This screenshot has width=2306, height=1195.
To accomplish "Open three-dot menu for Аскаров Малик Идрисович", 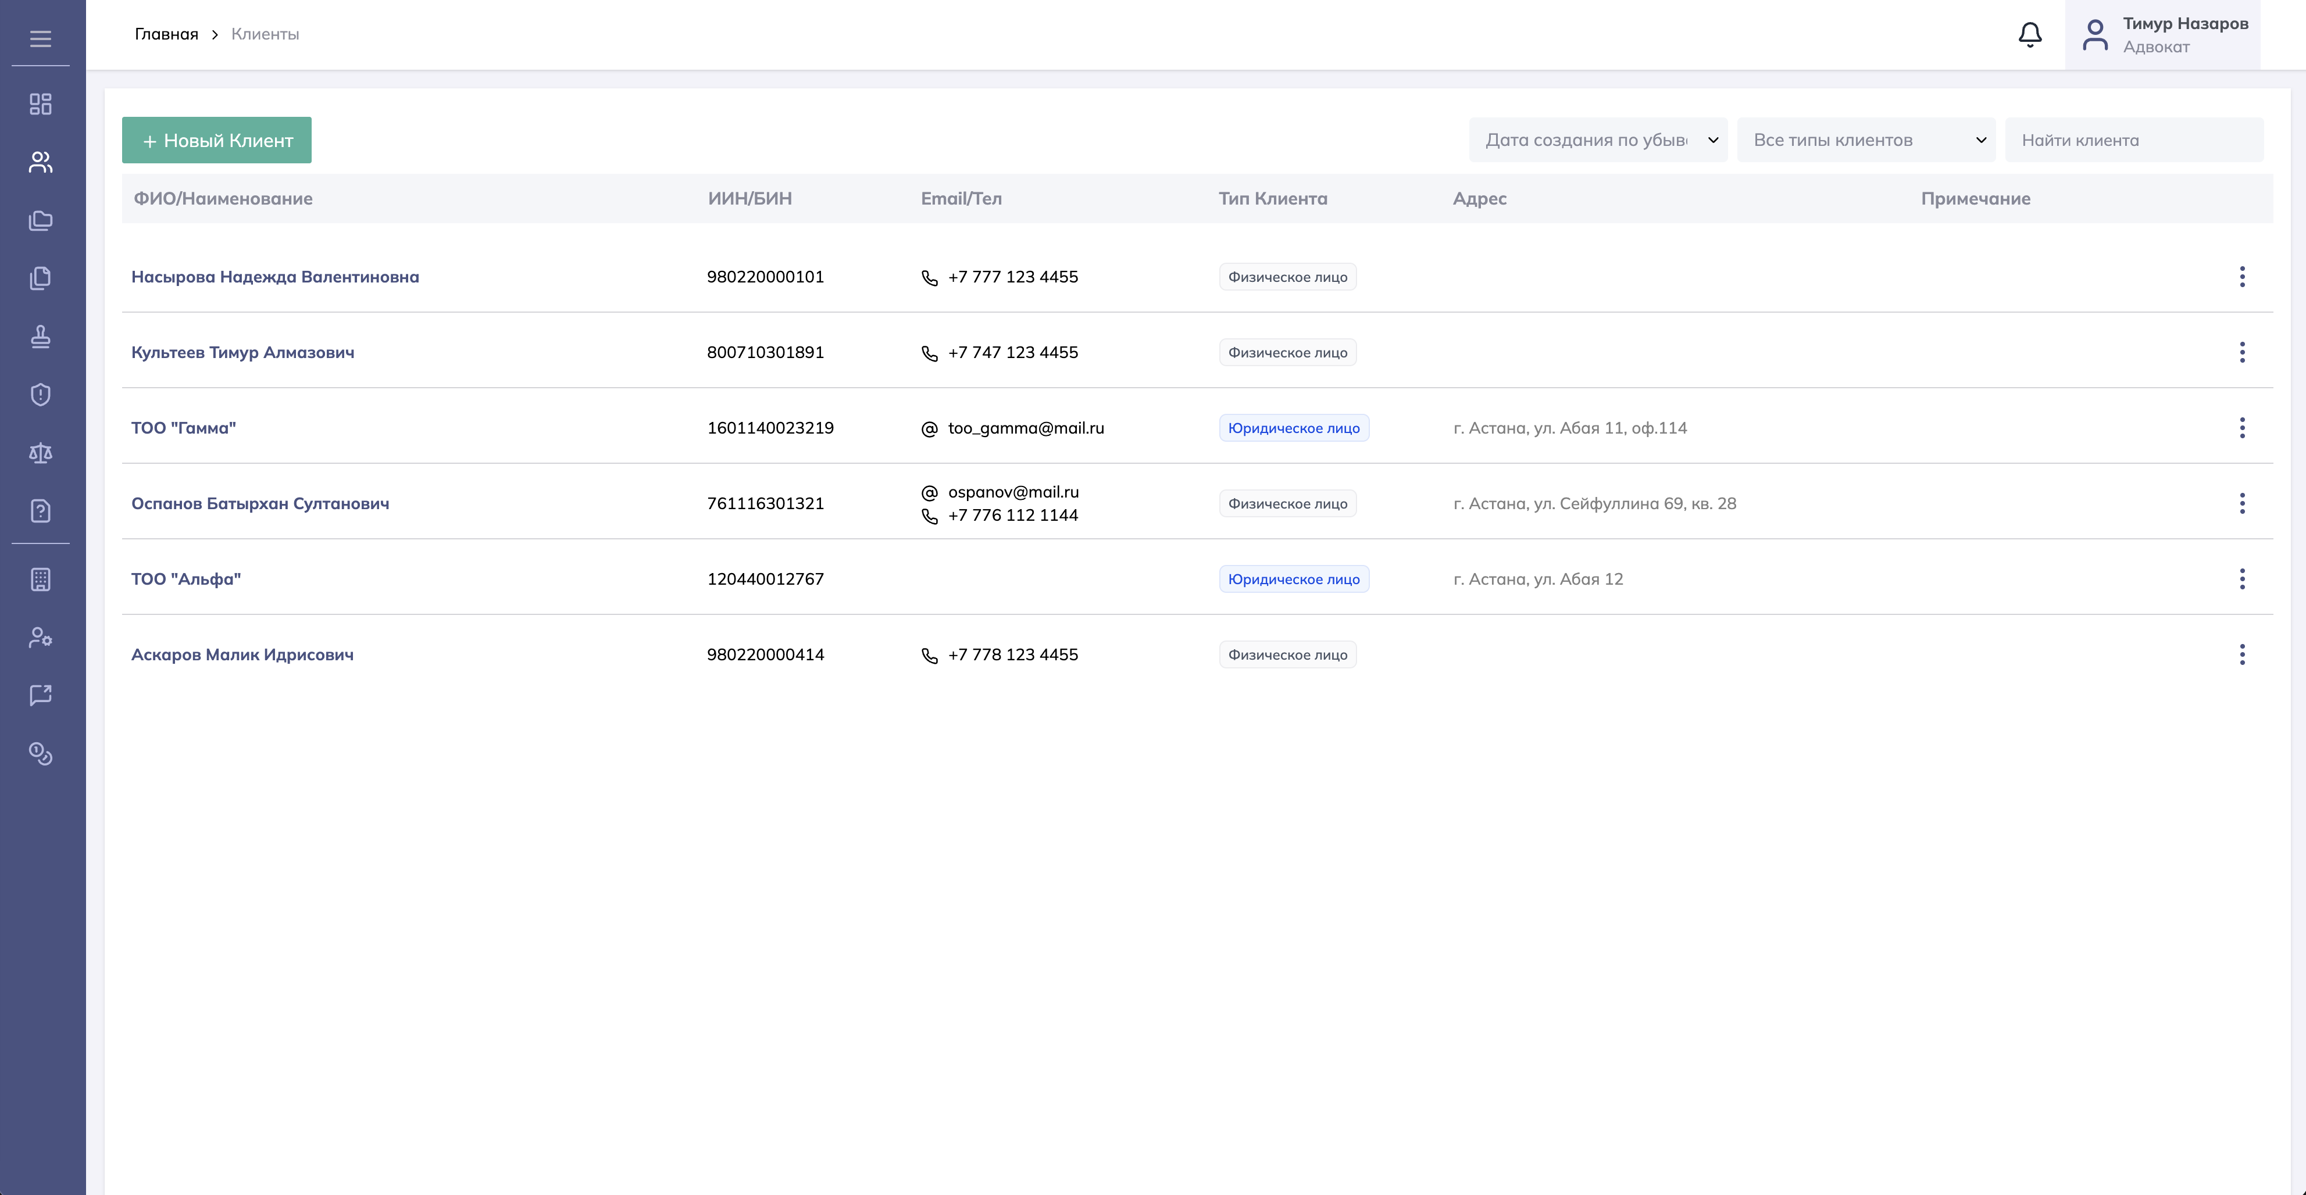I will (x=2241, y=654).
